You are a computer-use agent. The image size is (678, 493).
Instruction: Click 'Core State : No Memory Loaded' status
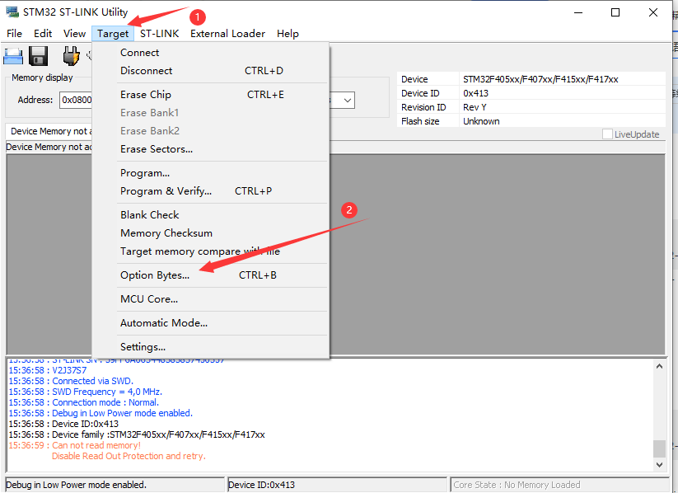(x=517, y=485)
